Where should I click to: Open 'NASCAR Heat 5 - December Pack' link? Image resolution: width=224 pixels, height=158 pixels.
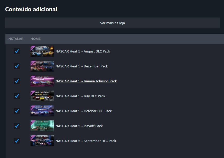pos(82,66)
